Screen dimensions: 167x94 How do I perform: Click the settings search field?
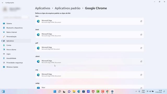(16, 17)
